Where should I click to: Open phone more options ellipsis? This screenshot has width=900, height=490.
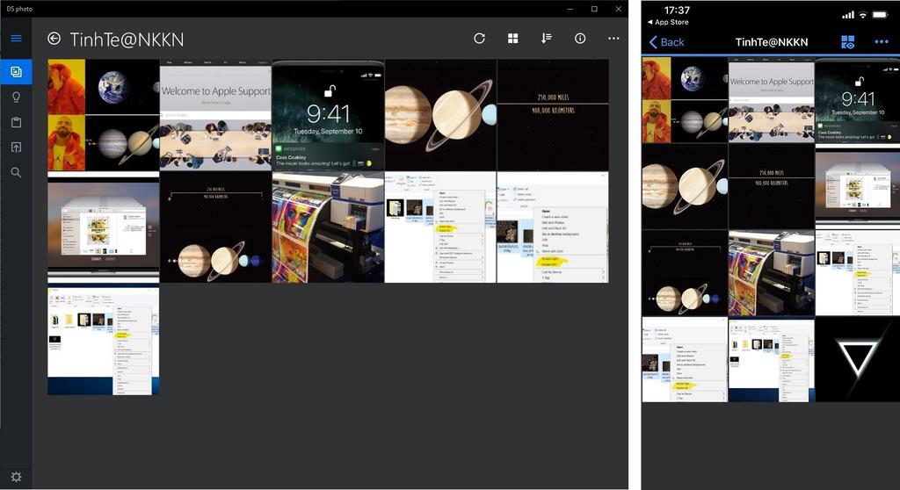point(882,42)
